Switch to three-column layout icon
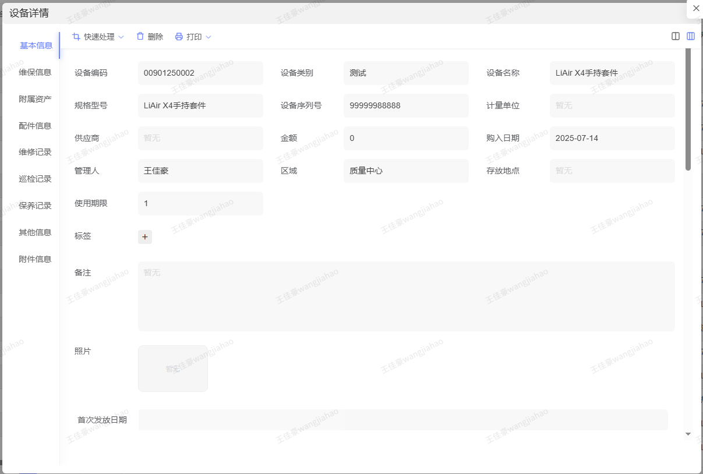This screenshot has height=474, width=703. (691, 36)
